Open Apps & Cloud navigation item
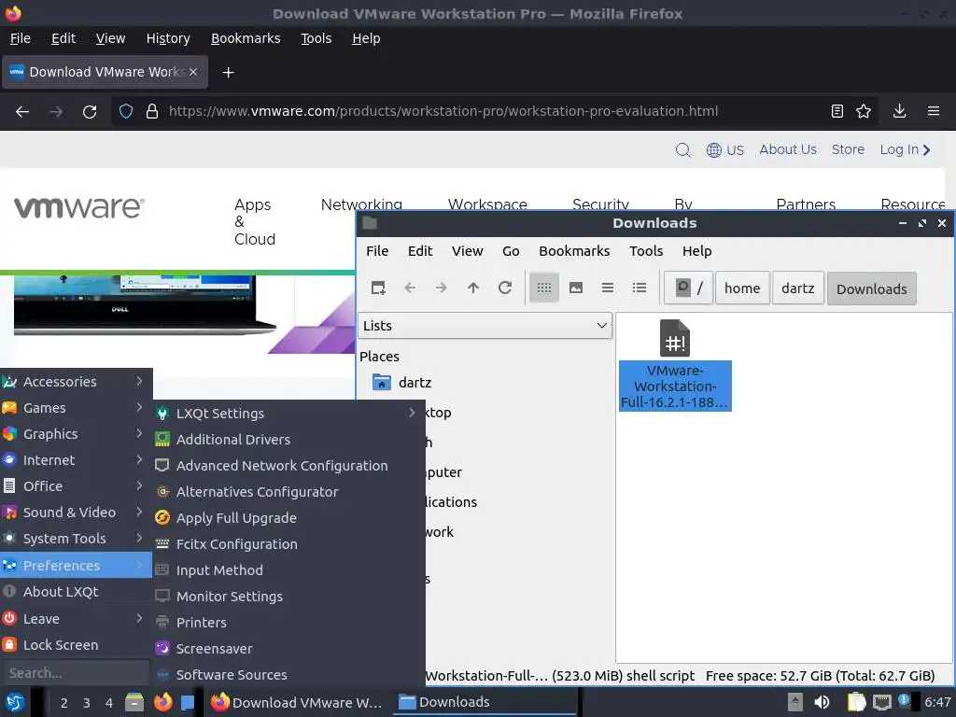This screenshot has height=717, width=956. tap(254, 222)
